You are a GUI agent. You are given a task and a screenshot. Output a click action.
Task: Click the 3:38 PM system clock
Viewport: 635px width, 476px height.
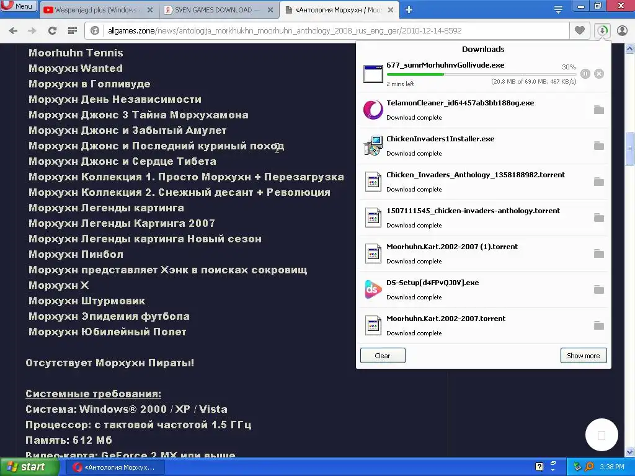[611, 467]
